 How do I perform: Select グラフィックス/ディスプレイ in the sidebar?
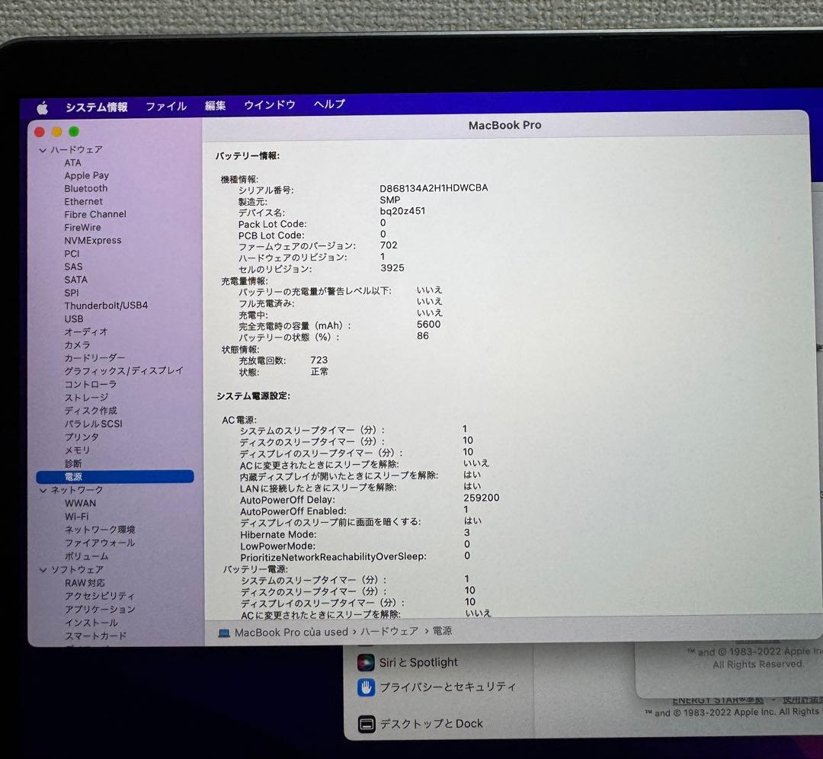(124, 370)
